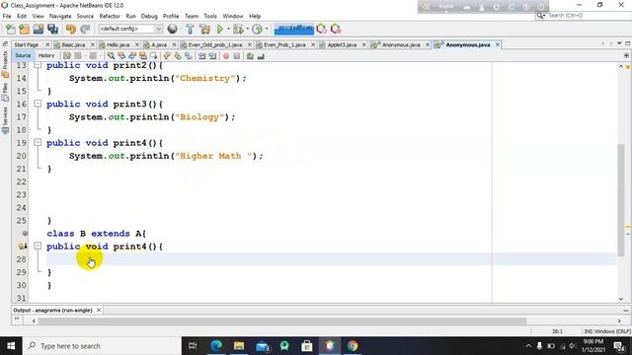Show the open documents list dropdown
632x355 pixels.
[619, 43]
